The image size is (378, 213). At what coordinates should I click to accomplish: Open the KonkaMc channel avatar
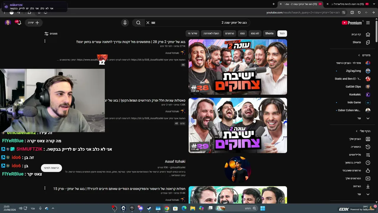(x=368, y=95)
